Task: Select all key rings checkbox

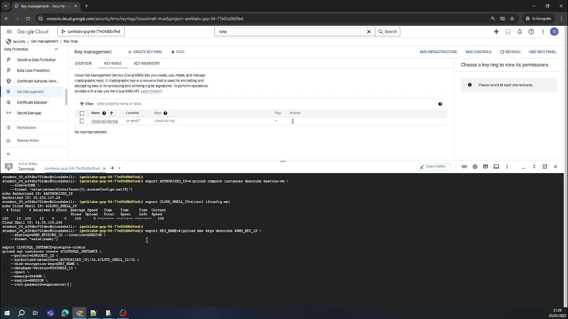Action: 82,113
